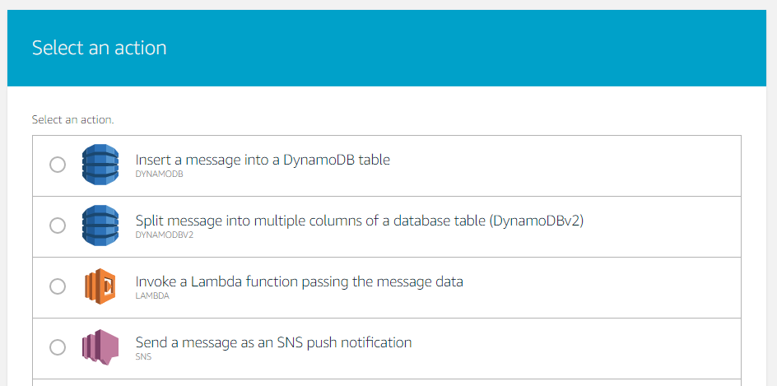Click the pink SNS notification icon
Image resolution: width=777 pixels, height=386 pixels.
coord(100,347)
